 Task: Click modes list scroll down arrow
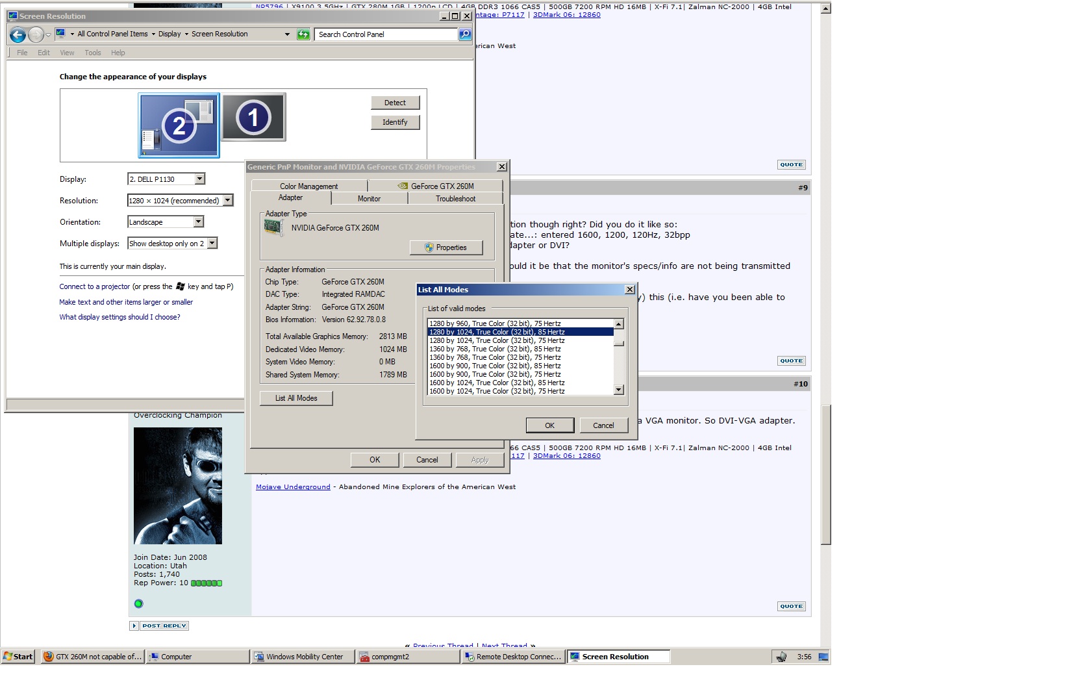click(619, 390)
